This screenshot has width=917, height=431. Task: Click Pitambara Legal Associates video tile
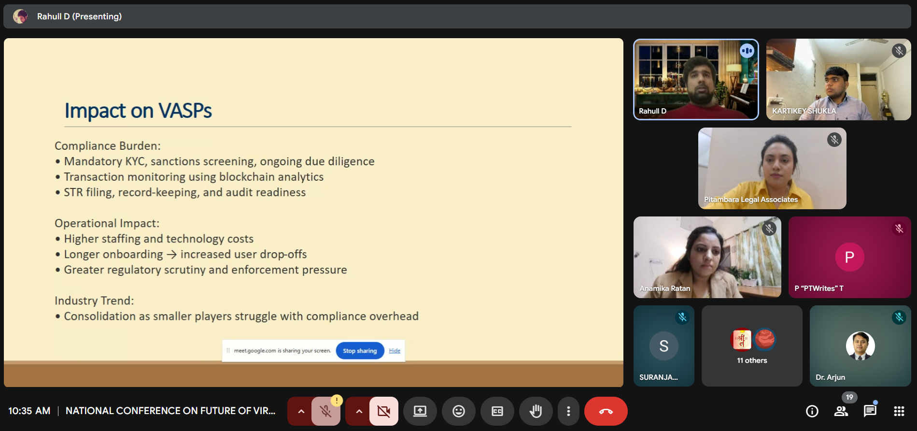772,168
